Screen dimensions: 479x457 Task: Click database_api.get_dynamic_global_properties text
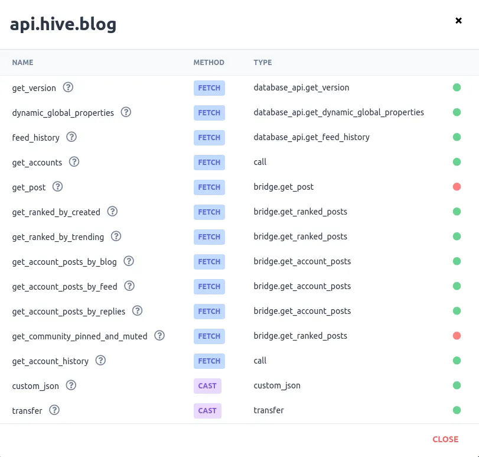point(338,112)
